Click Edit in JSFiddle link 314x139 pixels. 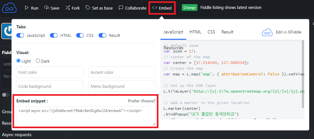(281, 32)
